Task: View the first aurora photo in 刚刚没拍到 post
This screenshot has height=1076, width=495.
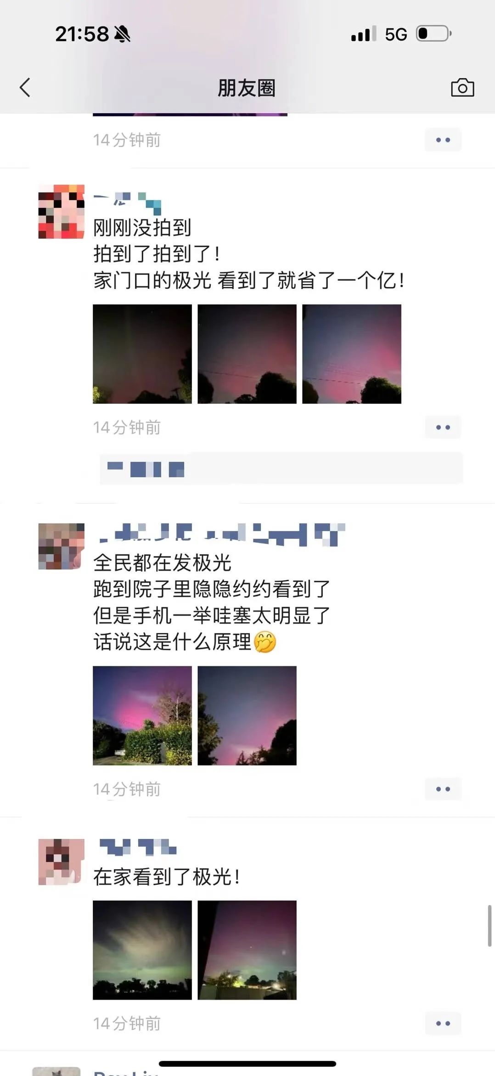Action: pyautogui.click(x=142, y=354)
